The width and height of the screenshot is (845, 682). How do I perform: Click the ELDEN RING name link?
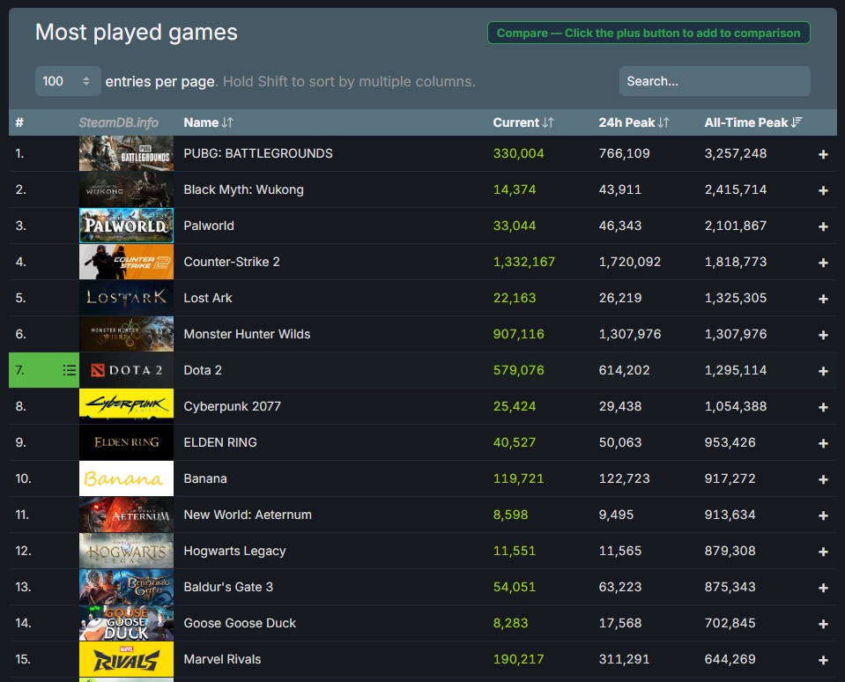(x=220, y=442)
